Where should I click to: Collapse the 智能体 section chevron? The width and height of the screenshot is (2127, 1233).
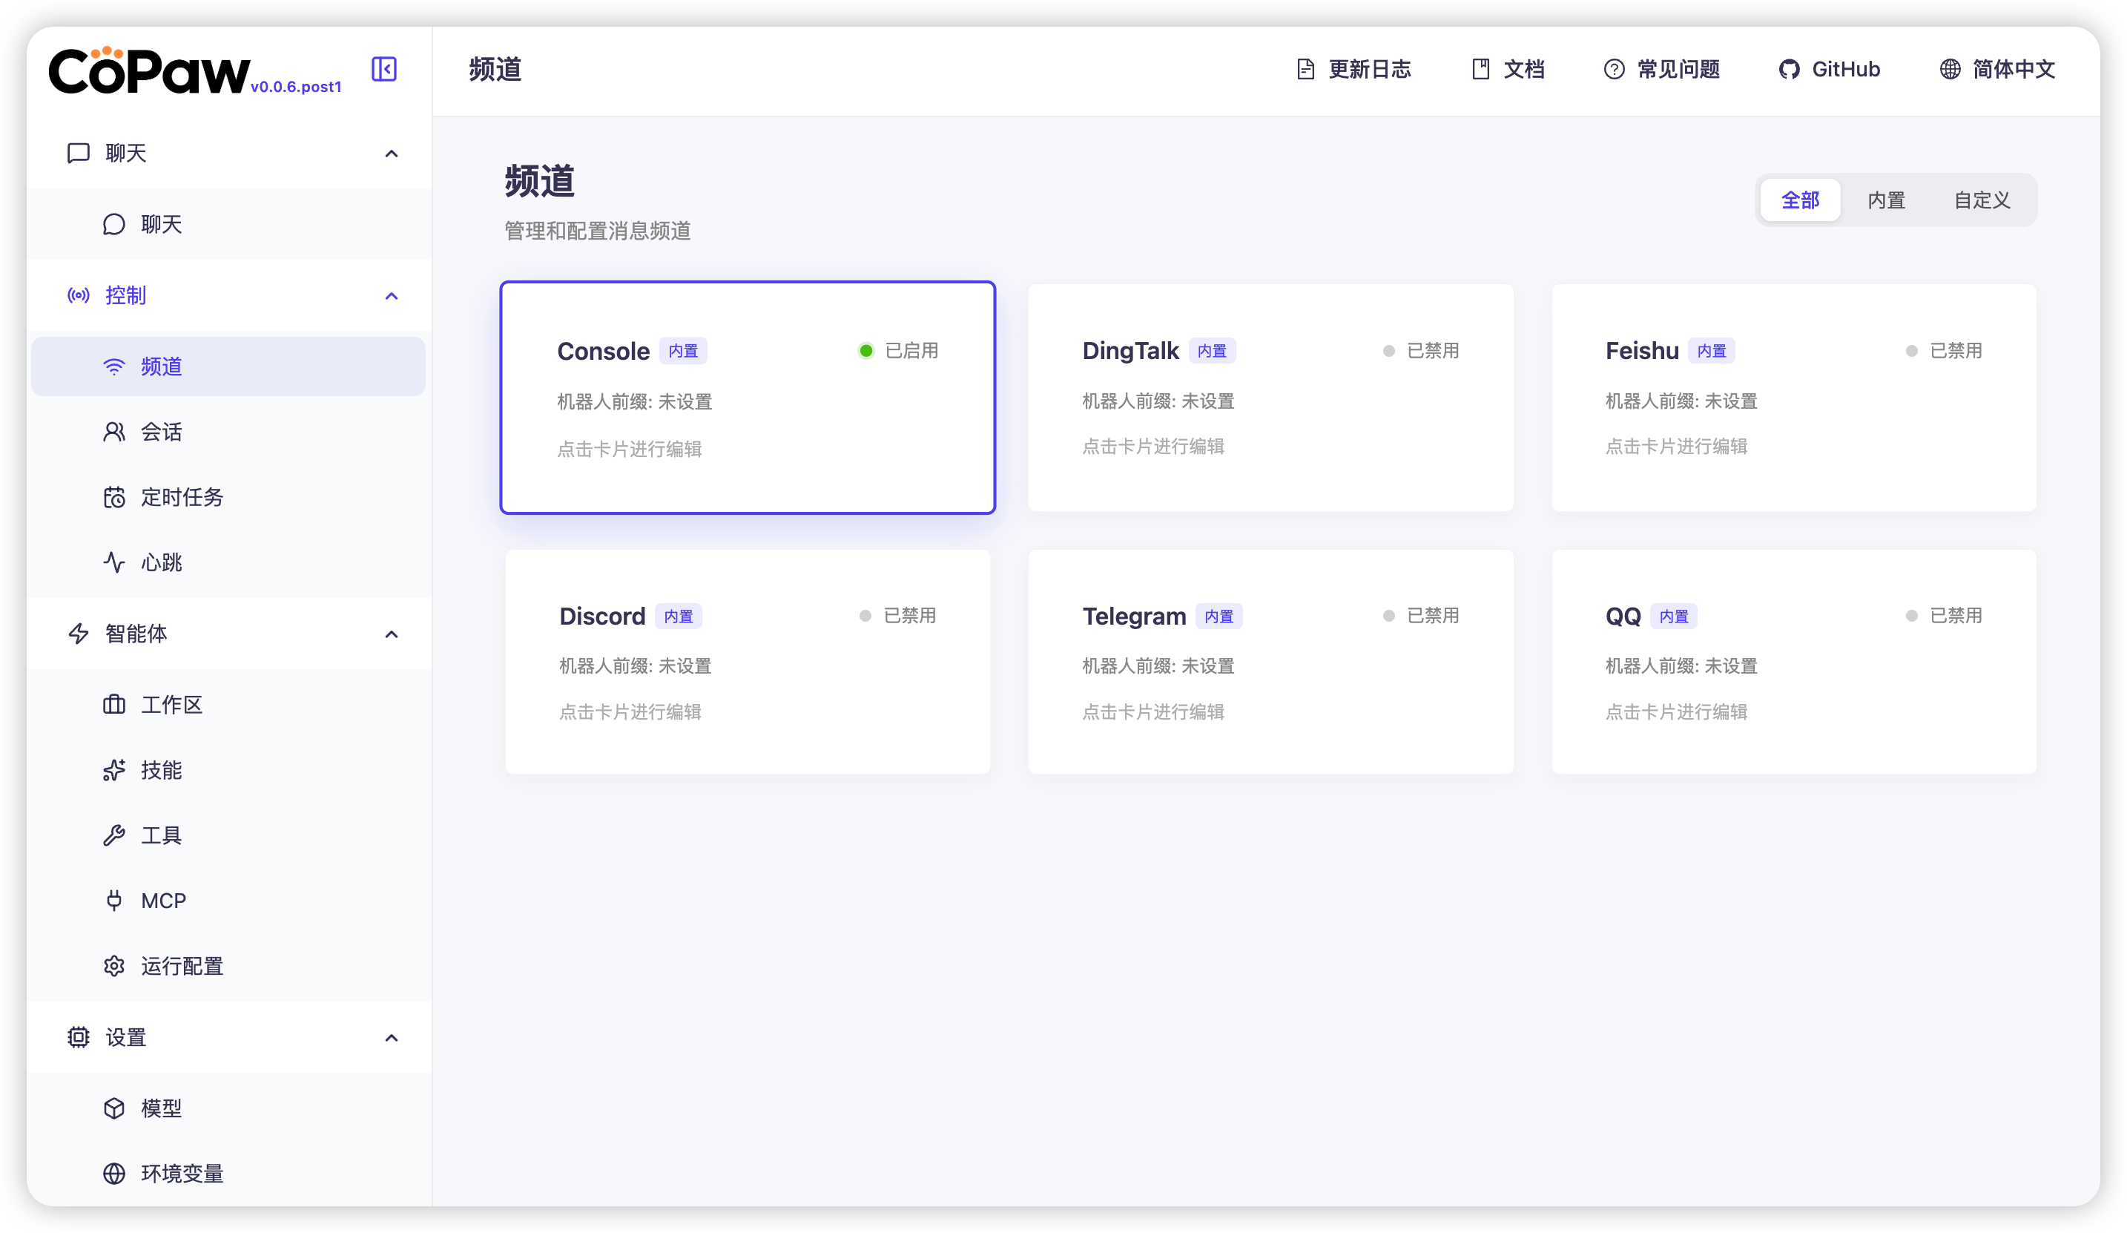coord(391,634)
